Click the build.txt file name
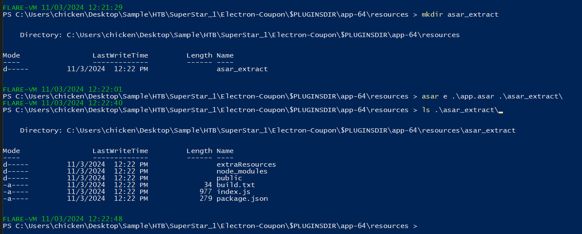 (235, 185)
